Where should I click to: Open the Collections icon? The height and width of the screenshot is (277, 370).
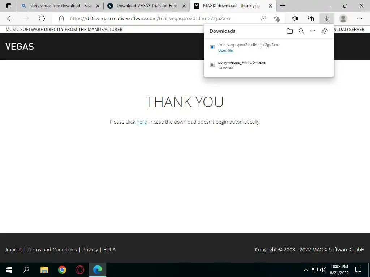tap(311, 18)
